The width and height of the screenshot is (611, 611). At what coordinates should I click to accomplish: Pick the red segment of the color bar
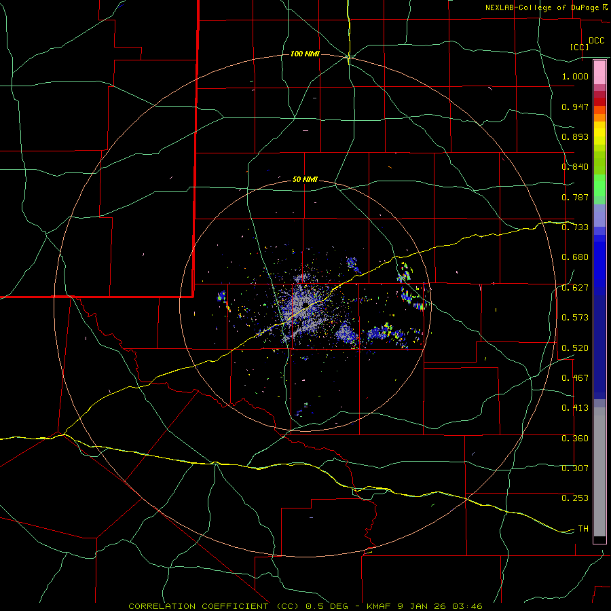point(599,102)
